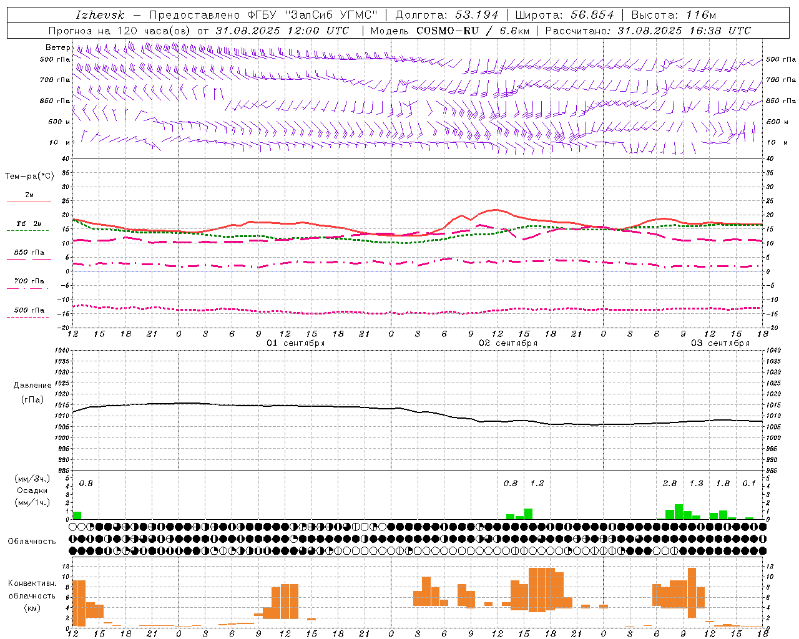Screen dimensions: 799x639
Task: Select the (гПа) unit label under Давление
Action: click(x=32, y=399)
